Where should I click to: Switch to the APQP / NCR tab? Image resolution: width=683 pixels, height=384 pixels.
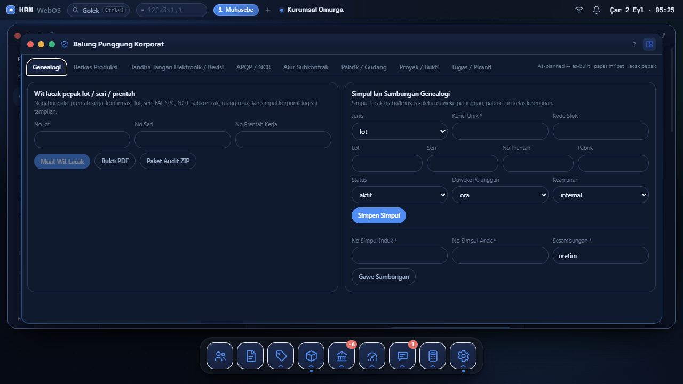253,67
